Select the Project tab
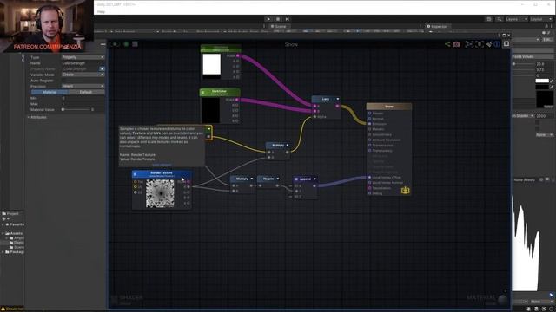The image size is (556, 312). pos(10,214)
